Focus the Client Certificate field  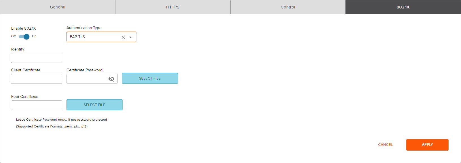pos(37,79)
